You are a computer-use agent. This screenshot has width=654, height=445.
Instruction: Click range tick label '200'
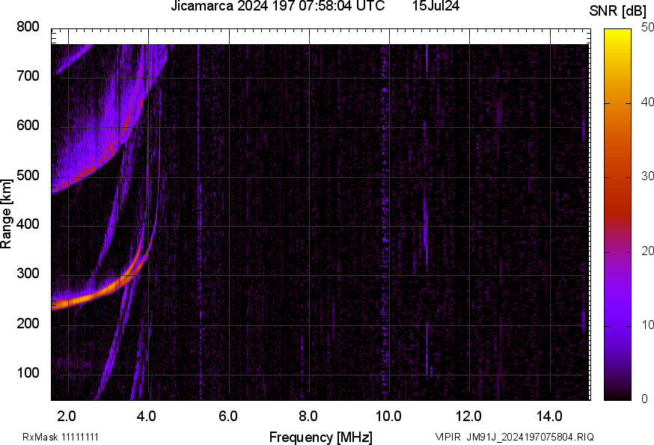[28, 323]
